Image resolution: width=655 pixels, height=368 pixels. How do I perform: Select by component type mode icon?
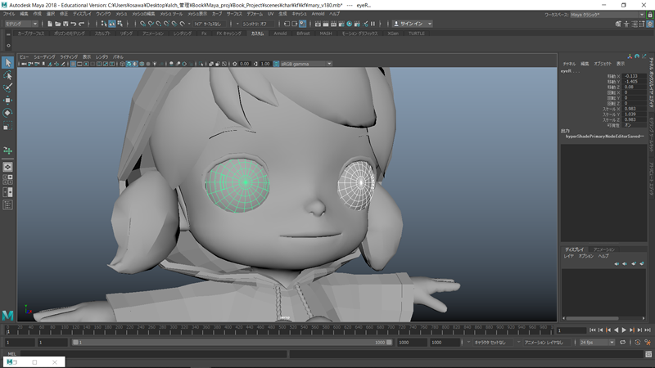tap(120, 24)
